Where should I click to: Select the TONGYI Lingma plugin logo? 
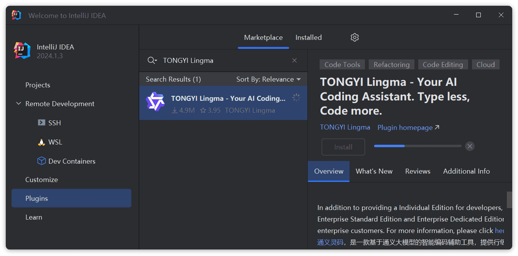(155, 102)
